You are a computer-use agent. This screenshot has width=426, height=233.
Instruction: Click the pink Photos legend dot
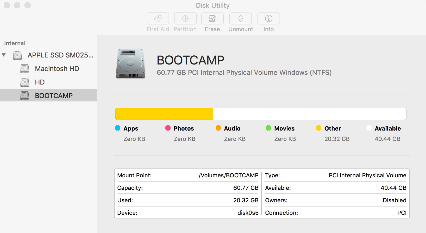tap(168, 128)
